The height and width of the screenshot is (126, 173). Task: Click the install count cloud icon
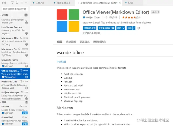point(106,18)
